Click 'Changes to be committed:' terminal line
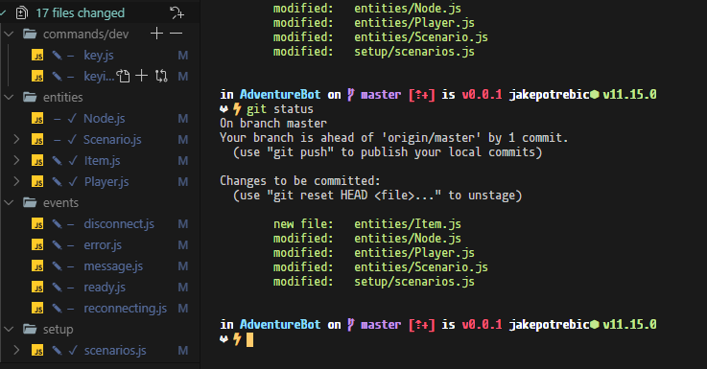Screen dimensions: 707x369 point(300,181)
